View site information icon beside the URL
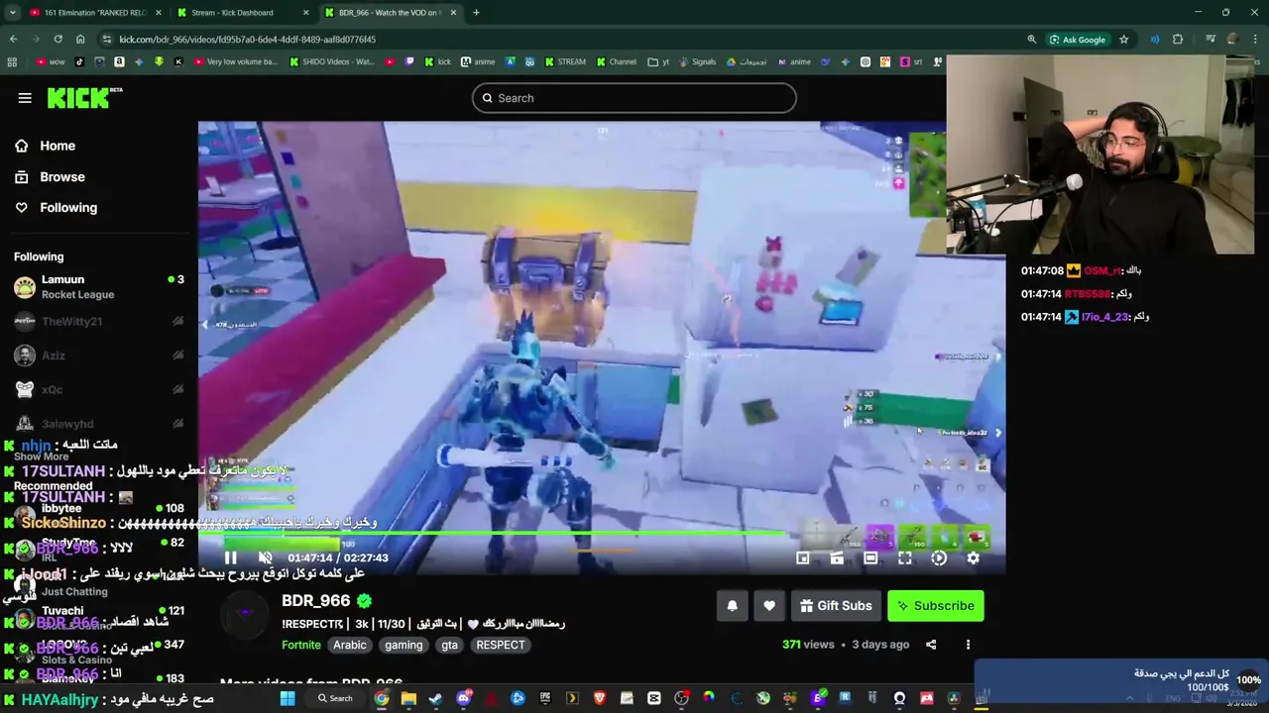 pos(107,39)
